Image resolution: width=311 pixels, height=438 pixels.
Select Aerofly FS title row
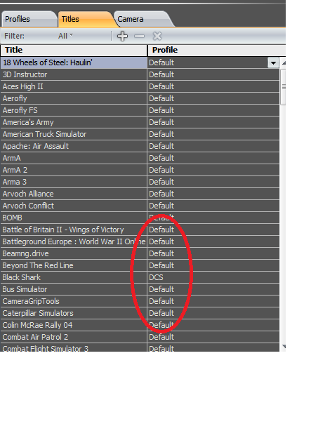[x=74, y=110]
